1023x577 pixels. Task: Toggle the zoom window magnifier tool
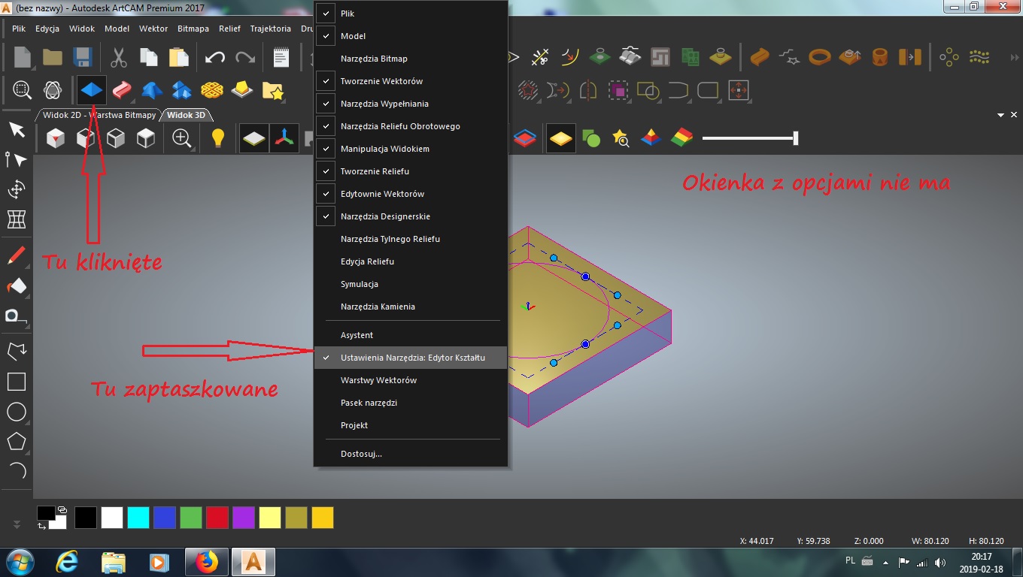point(23,90)
